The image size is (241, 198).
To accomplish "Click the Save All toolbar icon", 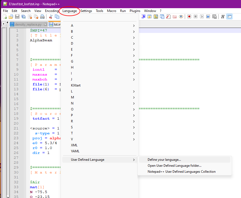I will tap(23, 16).
